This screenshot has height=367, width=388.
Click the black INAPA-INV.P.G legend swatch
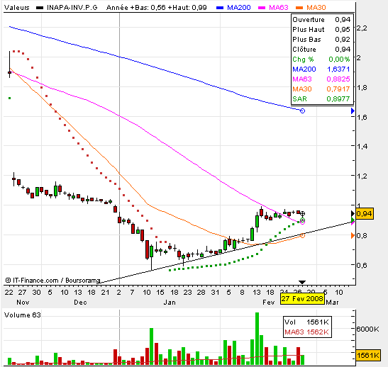tap(40, 8)
